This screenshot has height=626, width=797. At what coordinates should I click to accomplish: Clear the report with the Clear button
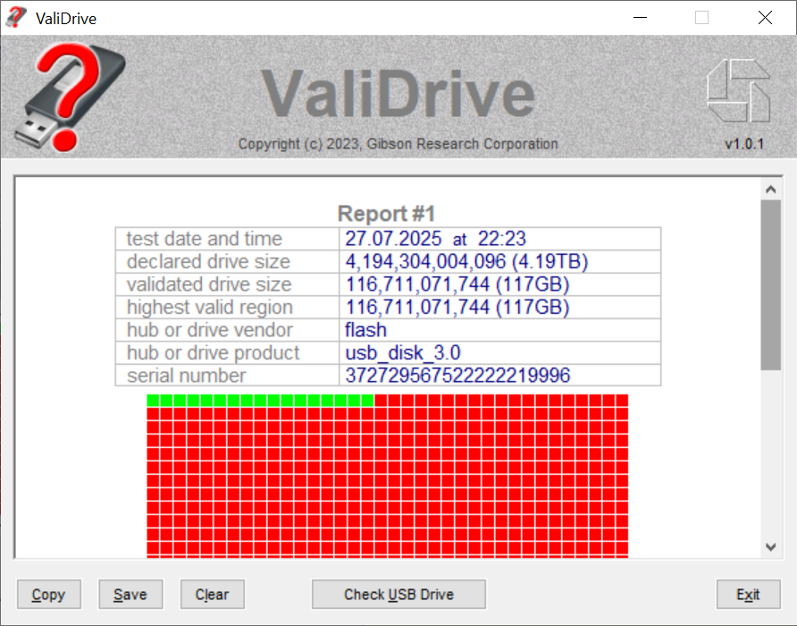[213, 594]
